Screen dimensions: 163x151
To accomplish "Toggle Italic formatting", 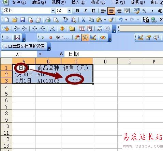I will 85,11.
